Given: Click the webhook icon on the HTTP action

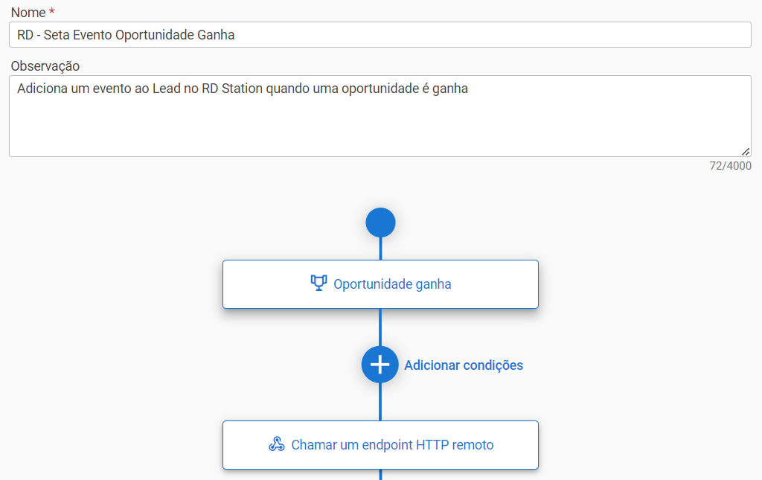Looking at the screenshot, I should 277,445.
